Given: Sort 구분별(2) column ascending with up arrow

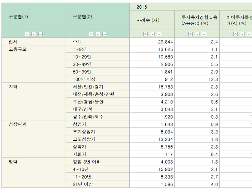Looking at the screenshot, I should point(91,34).
